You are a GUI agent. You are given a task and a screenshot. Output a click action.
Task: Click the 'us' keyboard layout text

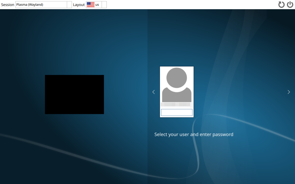tap(97, 5)
